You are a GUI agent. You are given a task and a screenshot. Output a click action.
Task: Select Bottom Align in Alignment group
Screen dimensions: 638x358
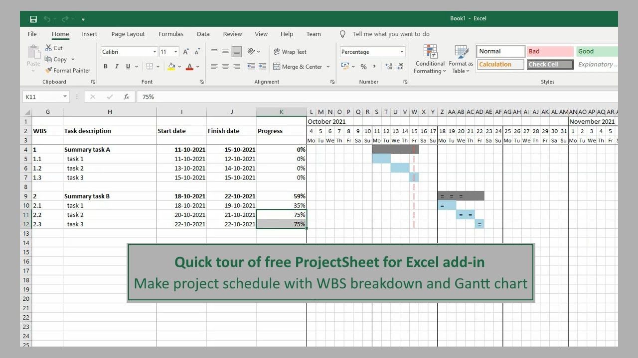[237, 51]
